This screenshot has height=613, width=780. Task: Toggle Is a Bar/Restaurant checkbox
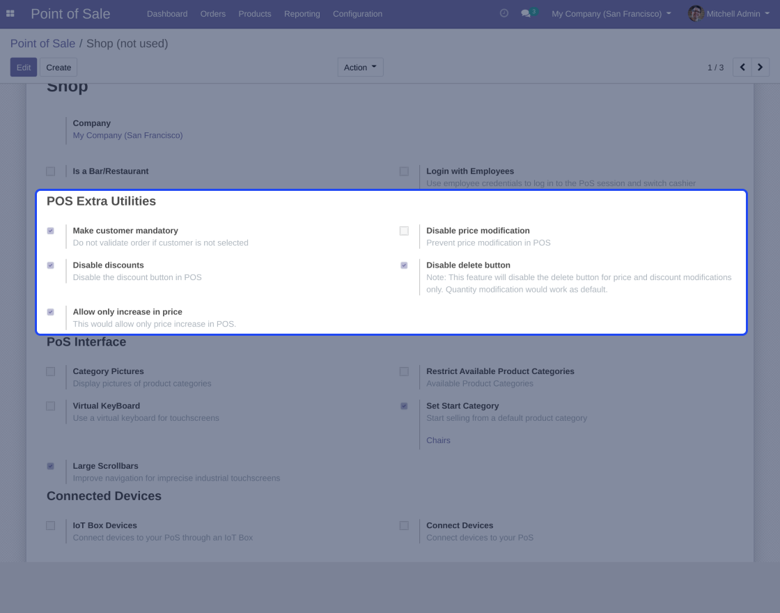[x=51, y=171]
